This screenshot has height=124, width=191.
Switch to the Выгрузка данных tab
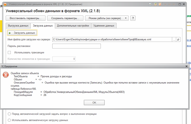pos(18,26)
